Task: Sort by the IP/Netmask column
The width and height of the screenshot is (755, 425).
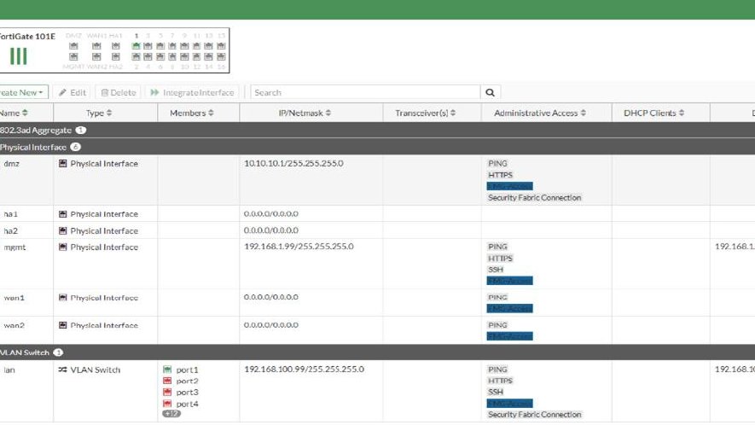Action: point(305,113)
